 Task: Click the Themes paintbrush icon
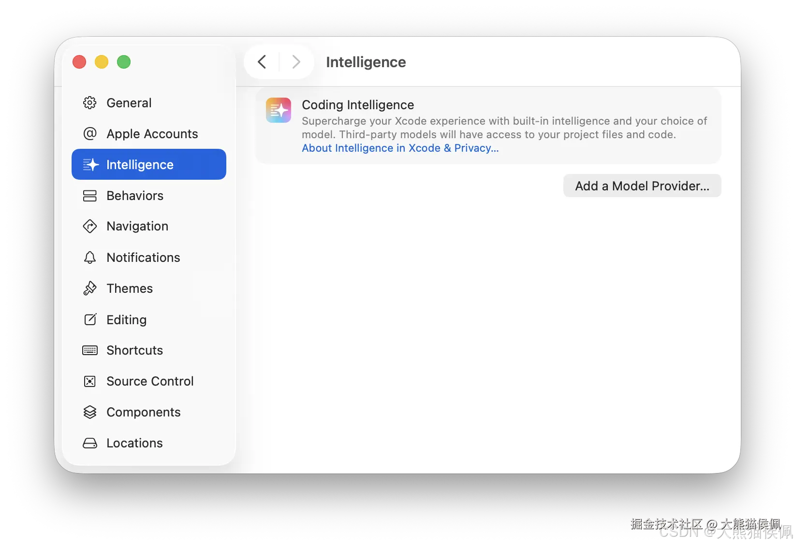tap(90, 288)
